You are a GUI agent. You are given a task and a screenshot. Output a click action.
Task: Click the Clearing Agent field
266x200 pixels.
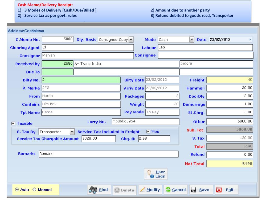88,47
